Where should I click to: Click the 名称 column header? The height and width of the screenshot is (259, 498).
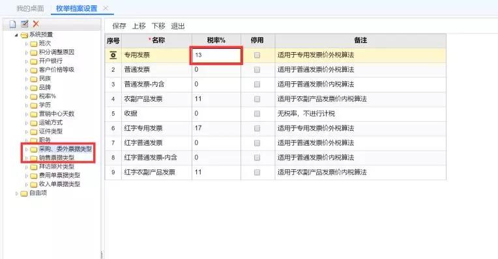click(156, 40)
